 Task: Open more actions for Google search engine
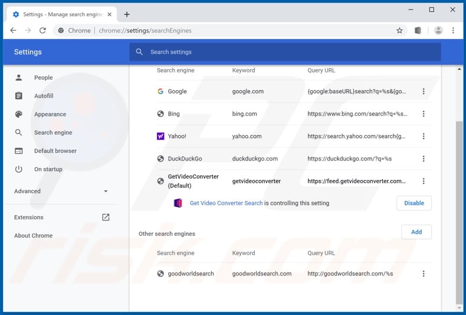pyautogui.click(x=424, y=91)
